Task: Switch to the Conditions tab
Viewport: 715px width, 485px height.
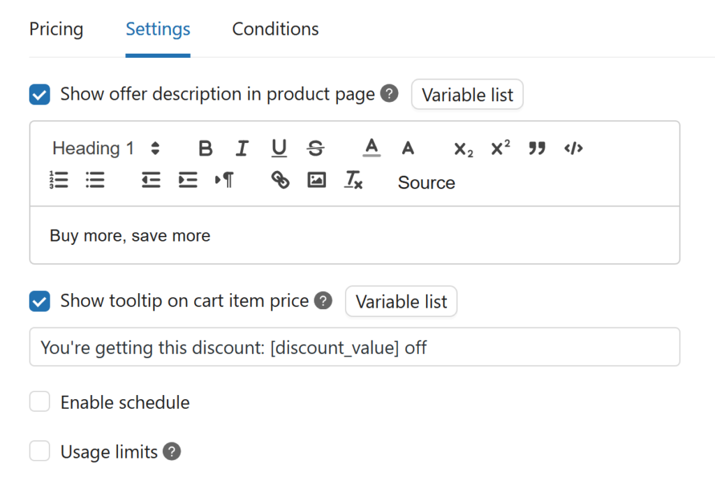Action: (x=275, y=29)
